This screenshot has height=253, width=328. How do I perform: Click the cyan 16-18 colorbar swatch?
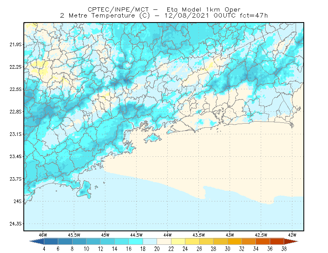[136, 242]
